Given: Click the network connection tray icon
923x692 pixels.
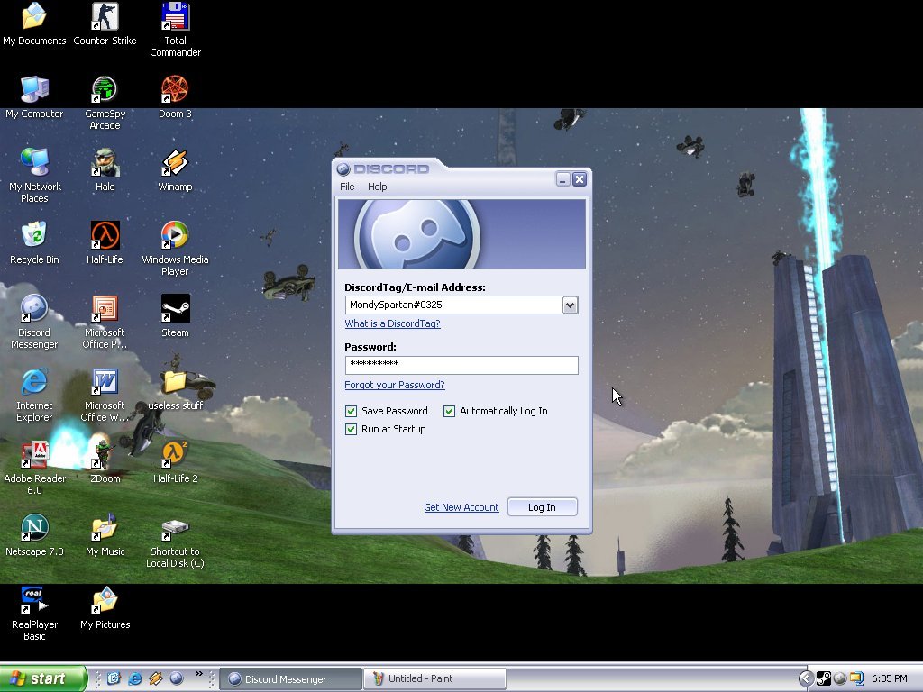Looking at the screenshot, I should tap(856, 678).
